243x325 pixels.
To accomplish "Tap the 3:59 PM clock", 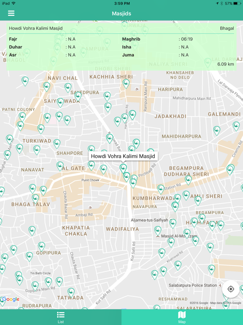I will pyautogui.click(x=122, y=3).
